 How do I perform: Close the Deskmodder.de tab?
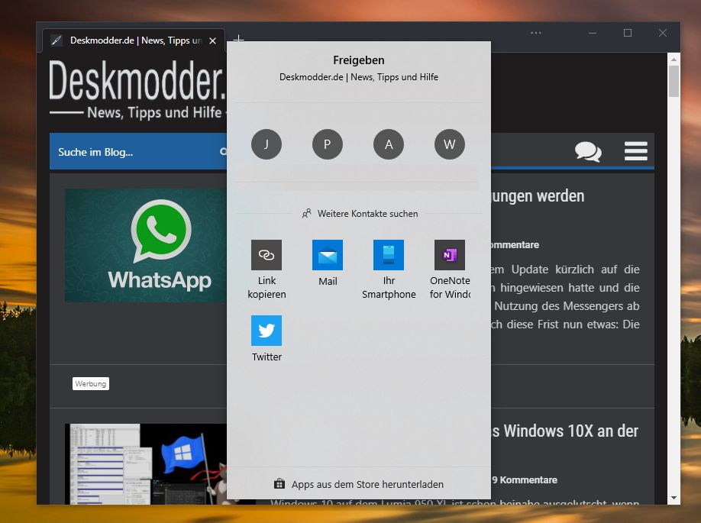[x=213, y=40]
